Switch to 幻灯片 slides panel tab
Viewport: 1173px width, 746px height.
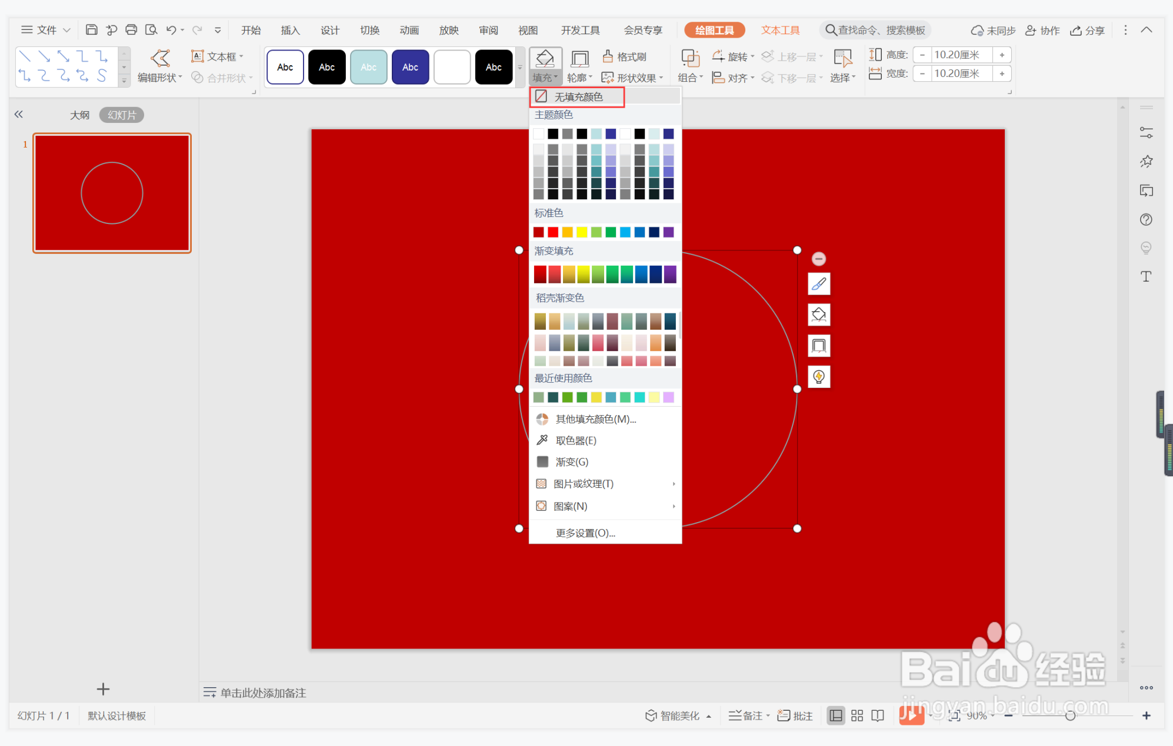(x=122, y=115)
